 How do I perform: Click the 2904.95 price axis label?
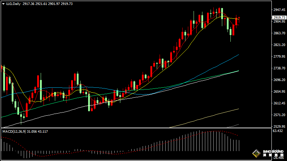(279, 21)
